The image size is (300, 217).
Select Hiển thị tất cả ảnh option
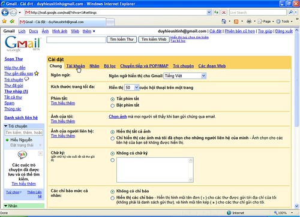click(x=112, y=132)
